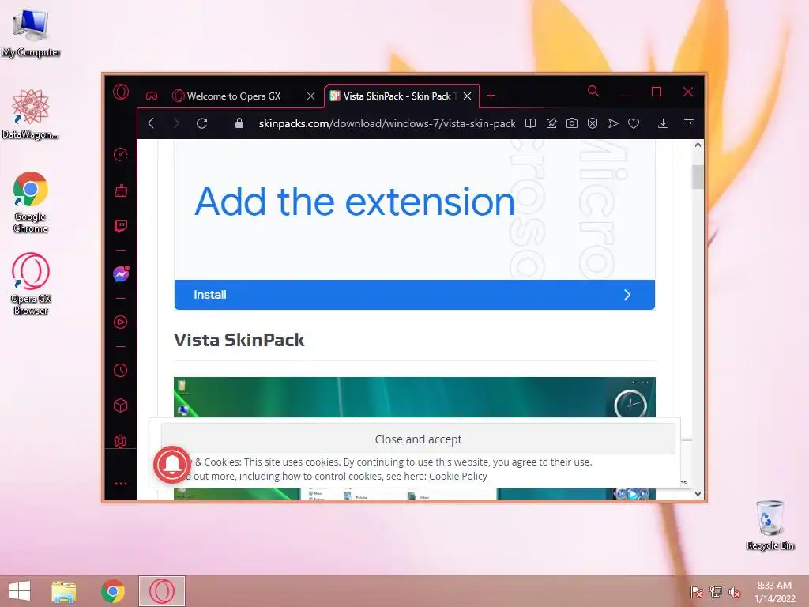The height and width of the screenshot is (607, 809).
Task: Click red notification bell icon
Action: coord(172,465)
